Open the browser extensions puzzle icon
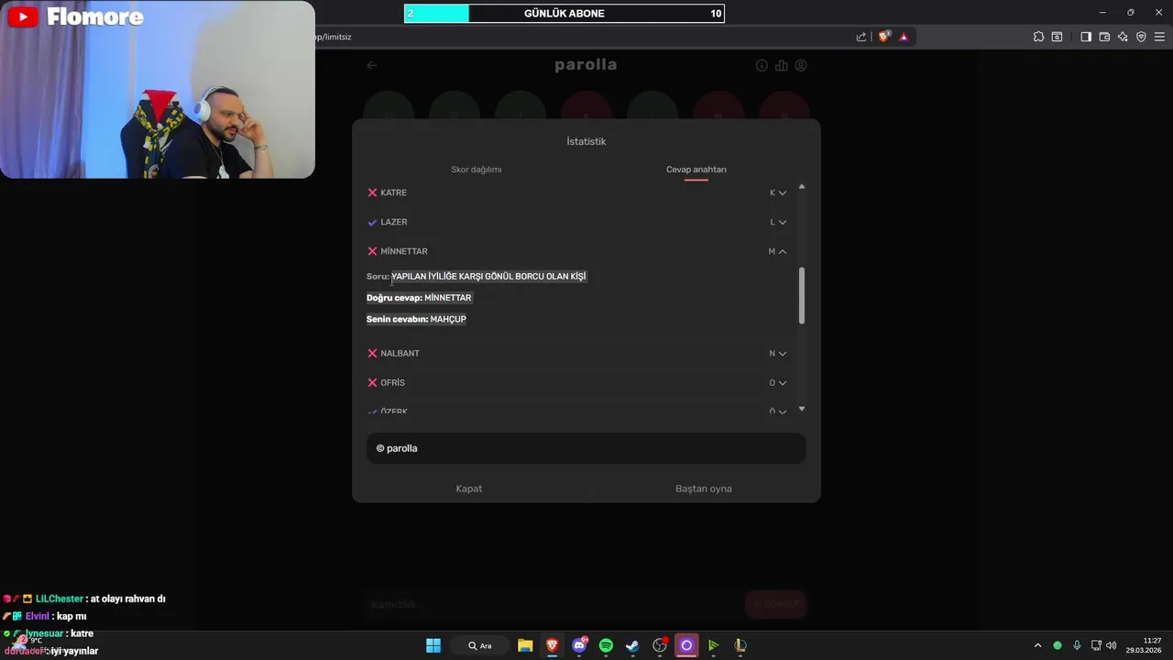Screen dimensions: 1173x660 click(x=1038, y=37)
